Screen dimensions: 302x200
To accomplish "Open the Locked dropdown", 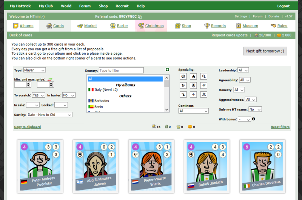I will click(61, 105).
